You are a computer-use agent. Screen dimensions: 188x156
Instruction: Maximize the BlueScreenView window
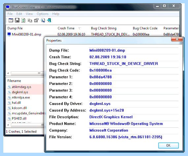coord(164,6)
